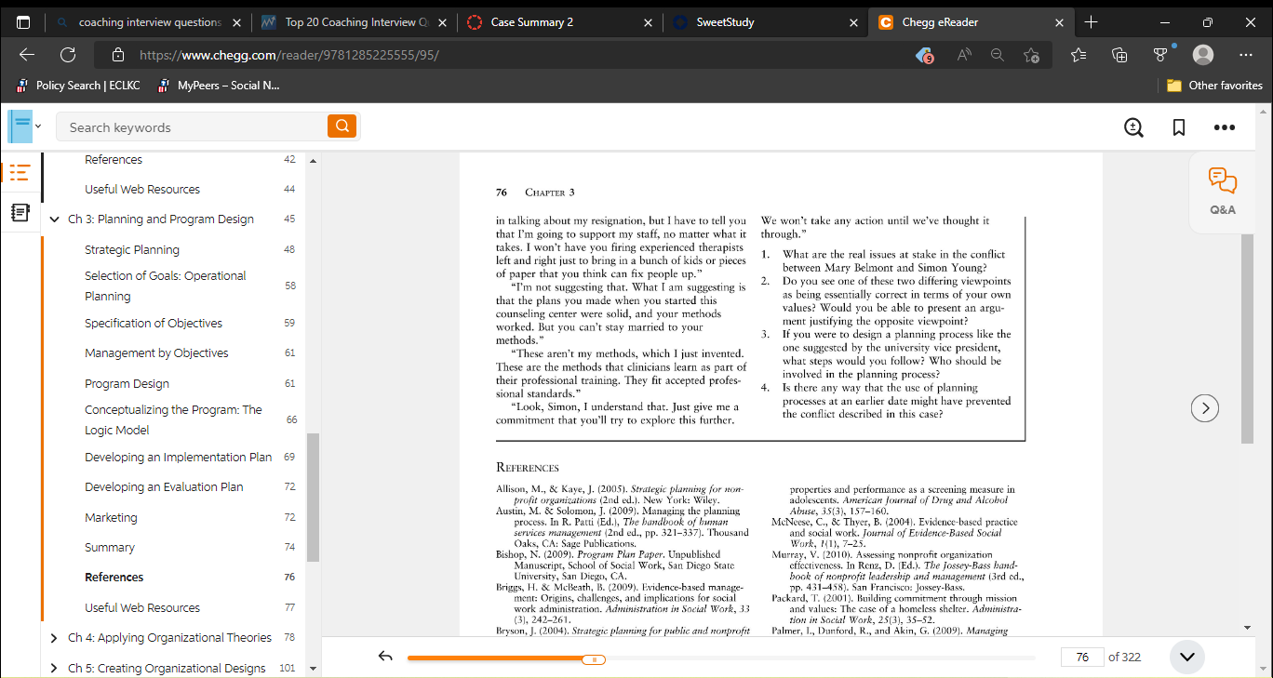Click the browser address bar URL

tap(289, 55)
